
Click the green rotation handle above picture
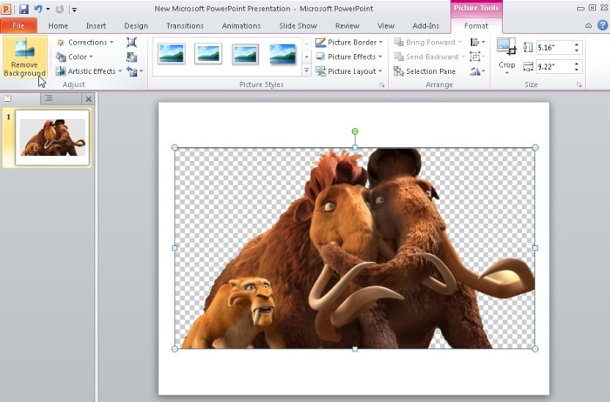(x=355, y=131)
